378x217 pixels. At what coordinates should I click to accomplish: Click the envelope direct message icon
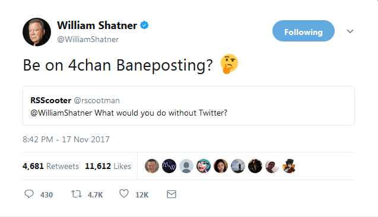[x=171, y=194]
